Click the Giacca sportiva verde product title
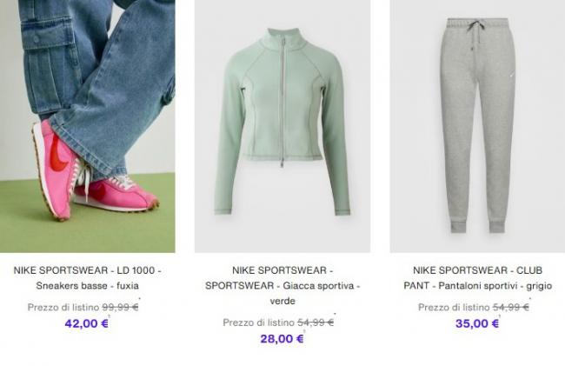565x366 pixels. coord(282,285)
